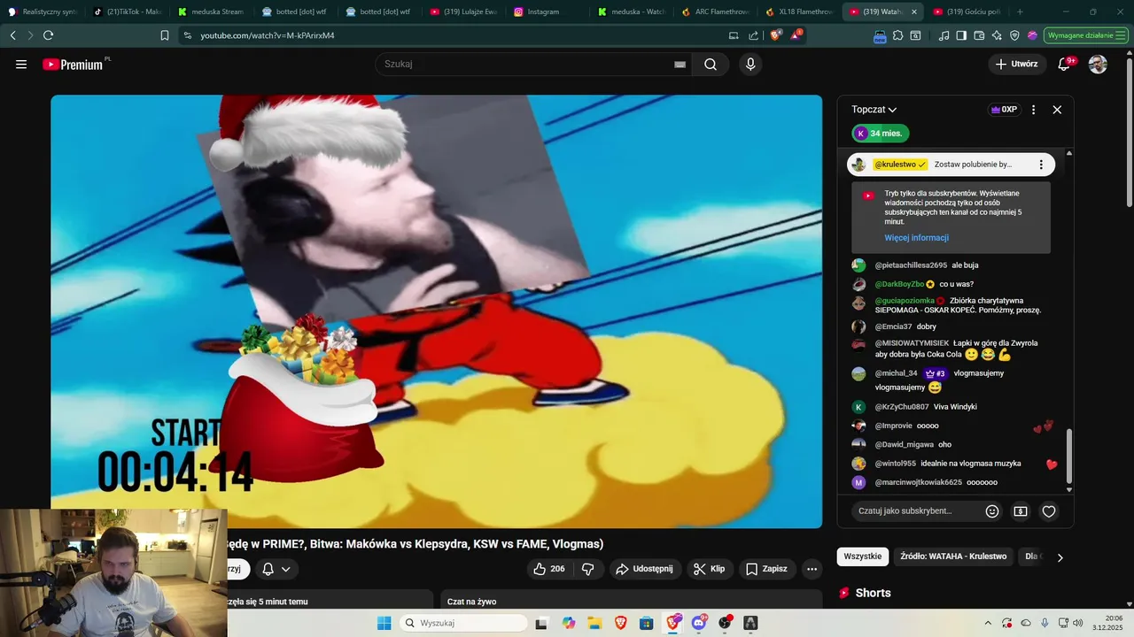Show hidden system tray icons
Viewport: 1134px width, 637px height.
[x=988, y=623]
